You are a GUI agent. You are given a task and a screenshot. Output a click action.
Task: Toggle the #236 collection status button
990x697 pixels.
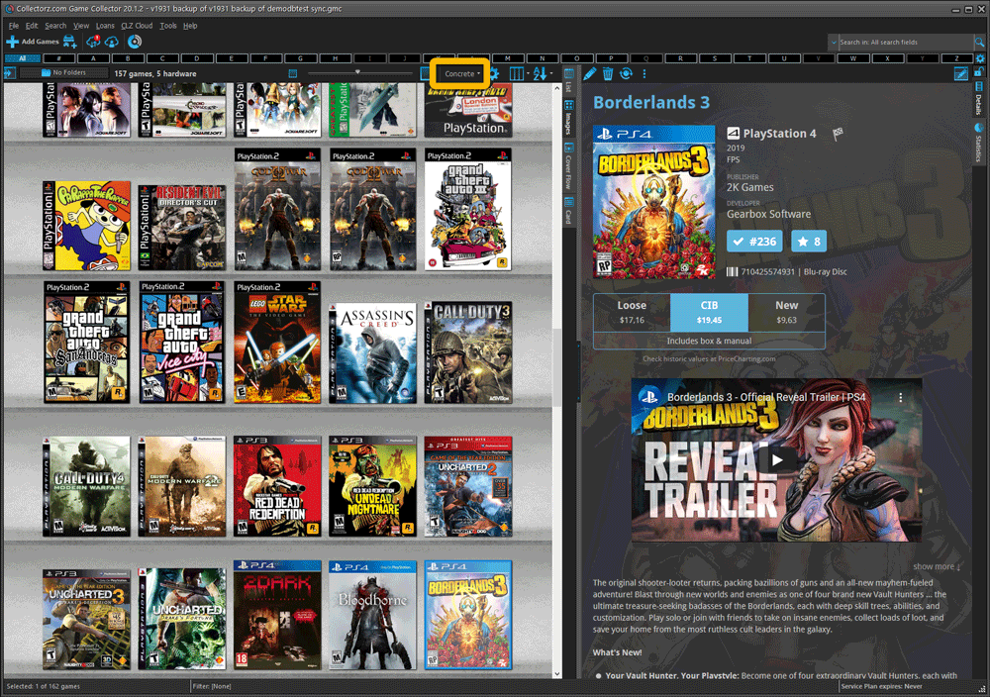click(754, 242)
